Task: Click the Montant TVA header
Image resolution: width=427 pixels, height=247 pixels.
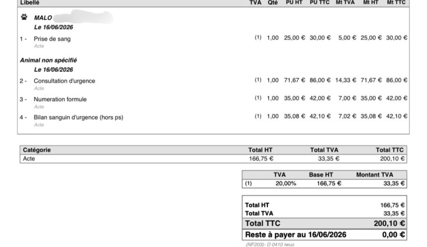Action: pyautogui.click(x=374, y=175)
